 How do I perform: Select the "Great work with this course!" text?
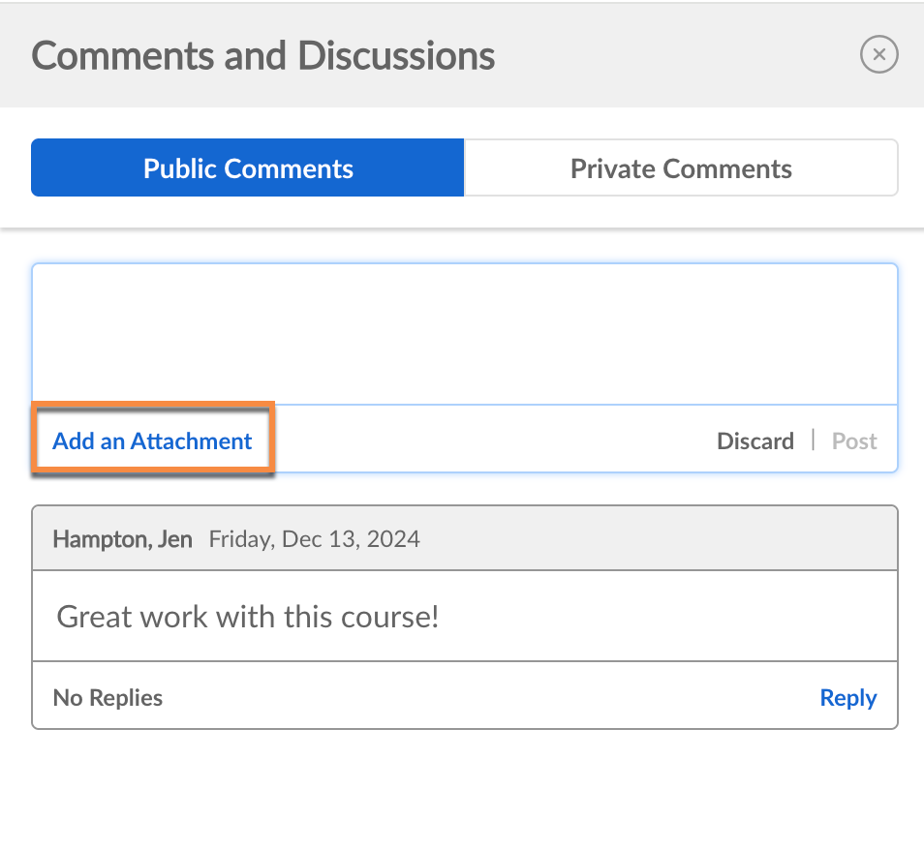pos(248,617)
